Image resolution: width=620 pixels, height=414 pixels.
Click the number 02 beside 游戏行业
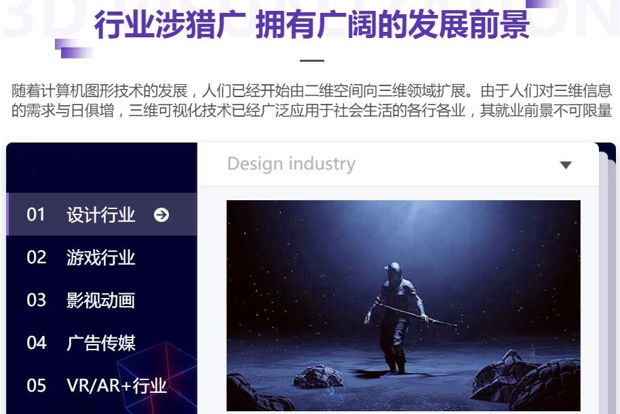pos(37,257)
